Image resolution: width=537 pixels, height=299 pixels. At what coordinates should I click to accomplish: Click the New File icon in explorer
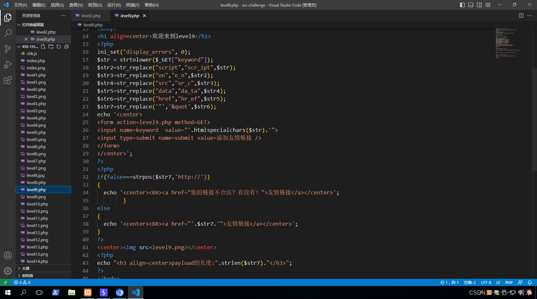coord(43,47)
